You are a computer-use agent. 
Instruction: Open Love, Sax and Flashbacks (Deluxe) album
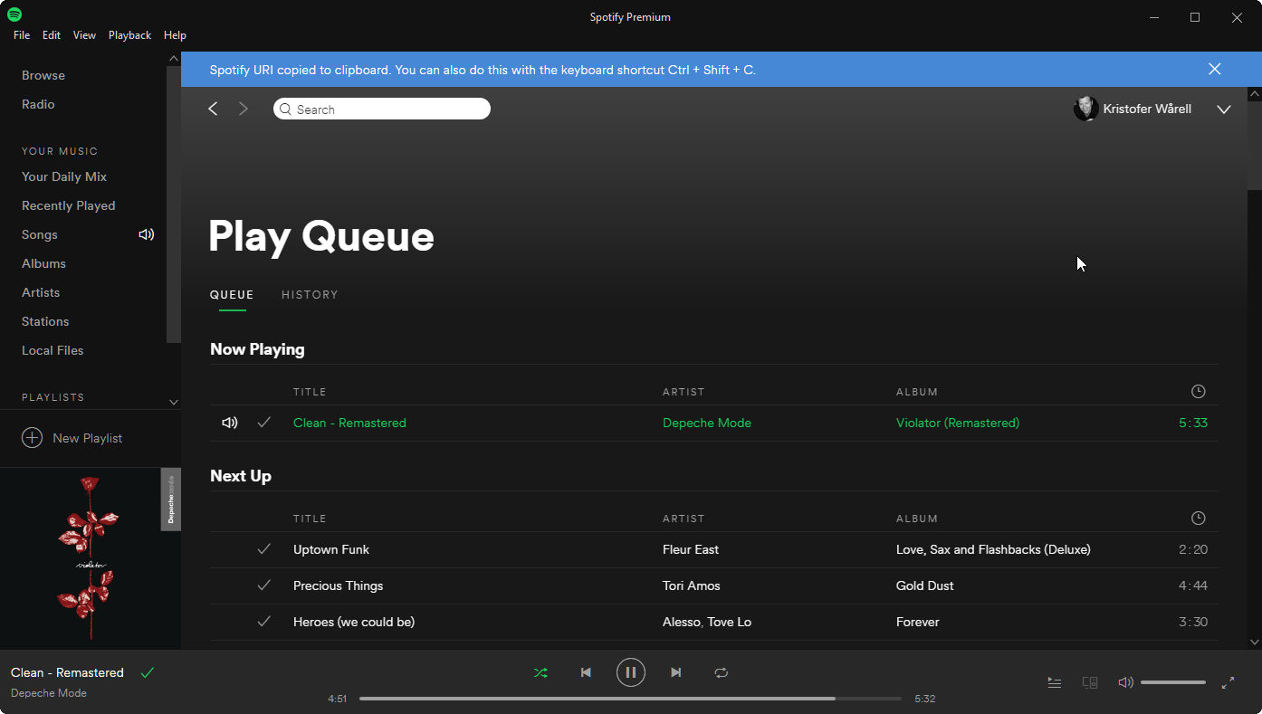993,549
